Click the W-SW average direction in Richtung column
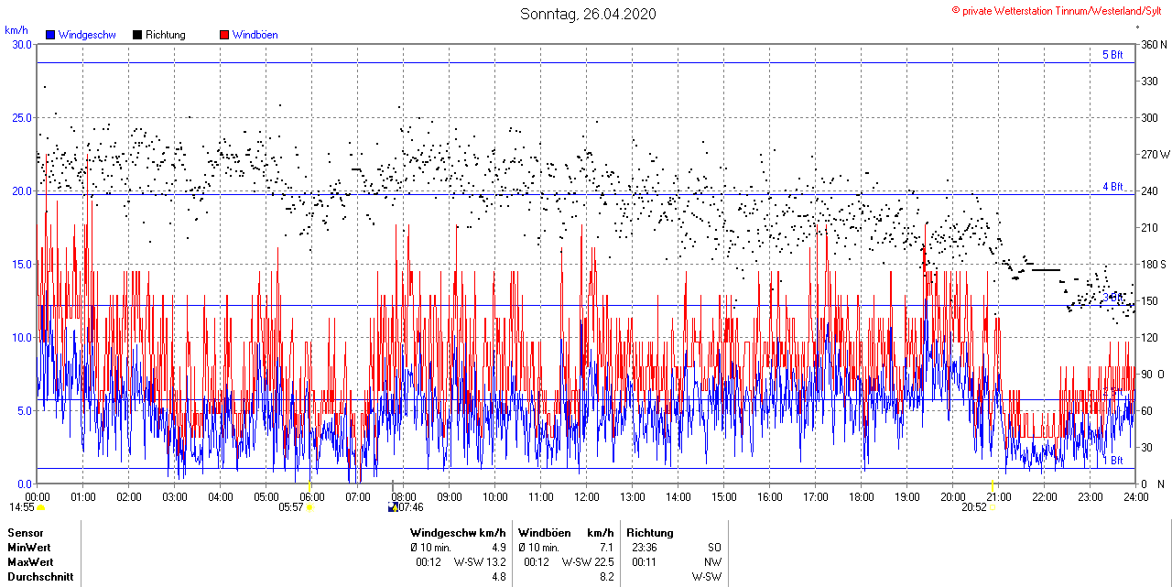 (706, 577)
